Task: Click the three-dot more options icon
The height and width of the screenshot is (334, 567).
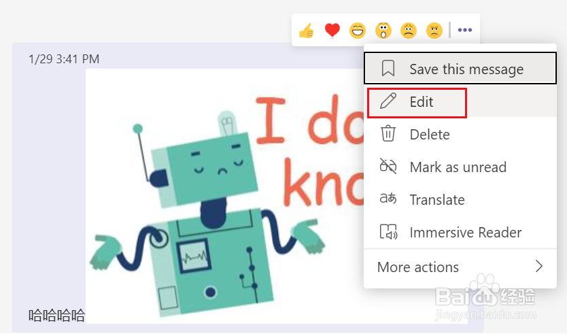Action: tap(465, 30)
